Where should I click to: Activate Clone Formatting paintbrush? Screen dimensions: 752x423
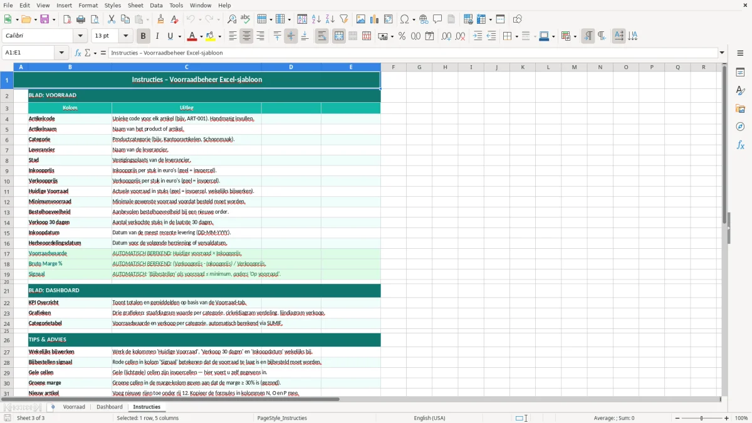click(160, 19)
